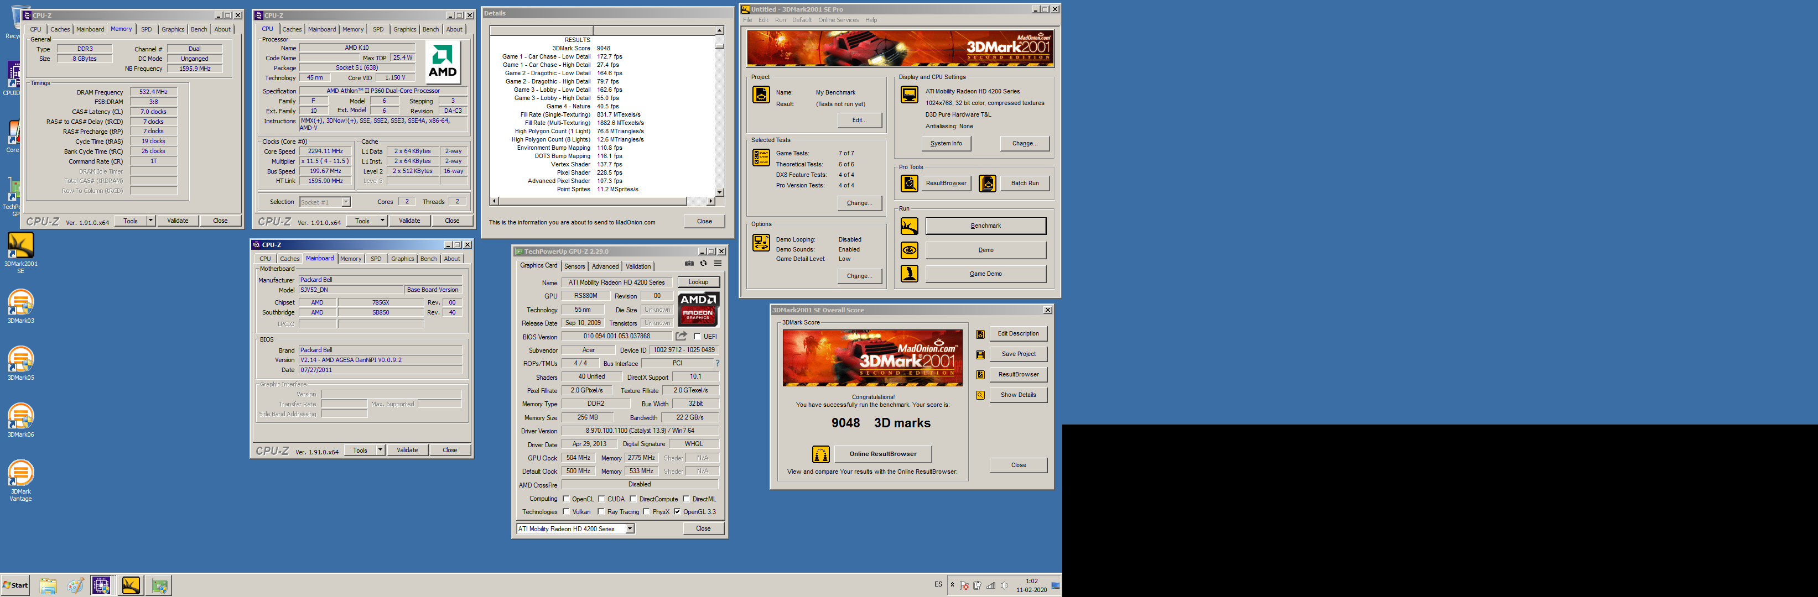Image resolution: width=1818 pixels, height=597 pixels.
Task: Select Bench tab in CPU-Z Mainboard window
Action: [428, 259]
